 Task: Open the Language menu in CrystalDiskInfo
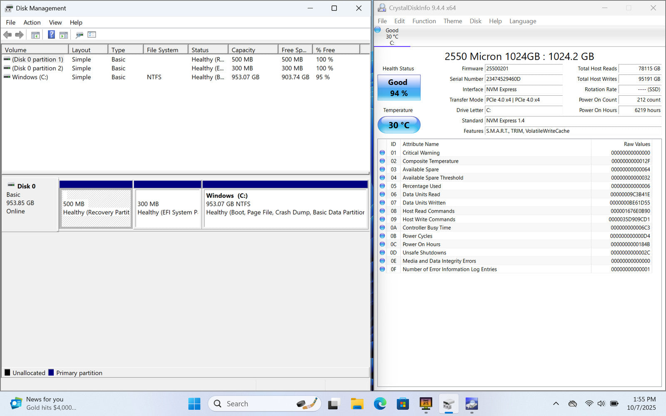(522, 21)
